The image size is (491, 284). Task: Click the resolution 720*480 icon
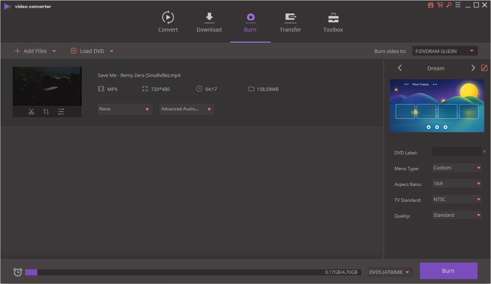point(145,89)
